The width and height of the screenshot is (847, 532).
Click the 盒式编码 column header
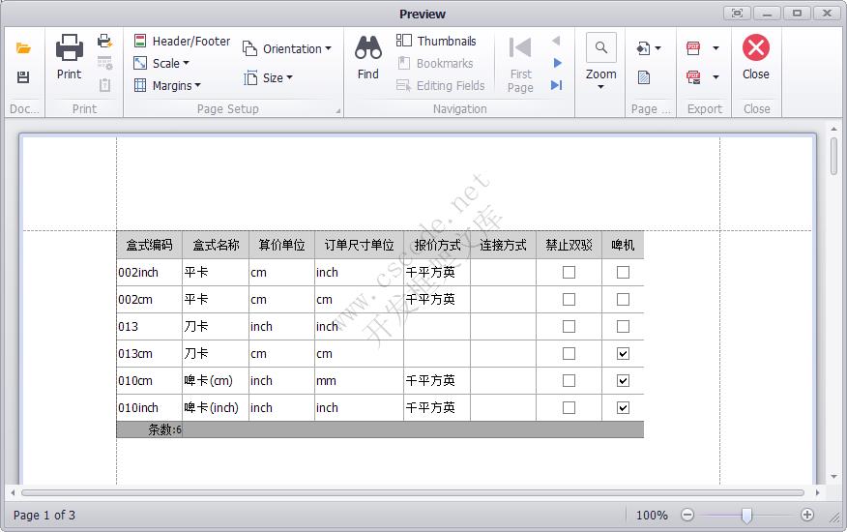150,246
